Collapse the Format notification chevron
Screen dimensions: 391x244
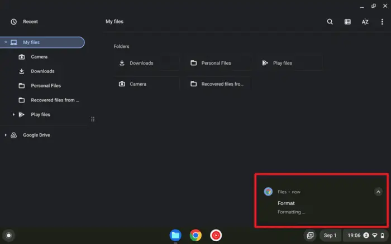coord(378,192)
